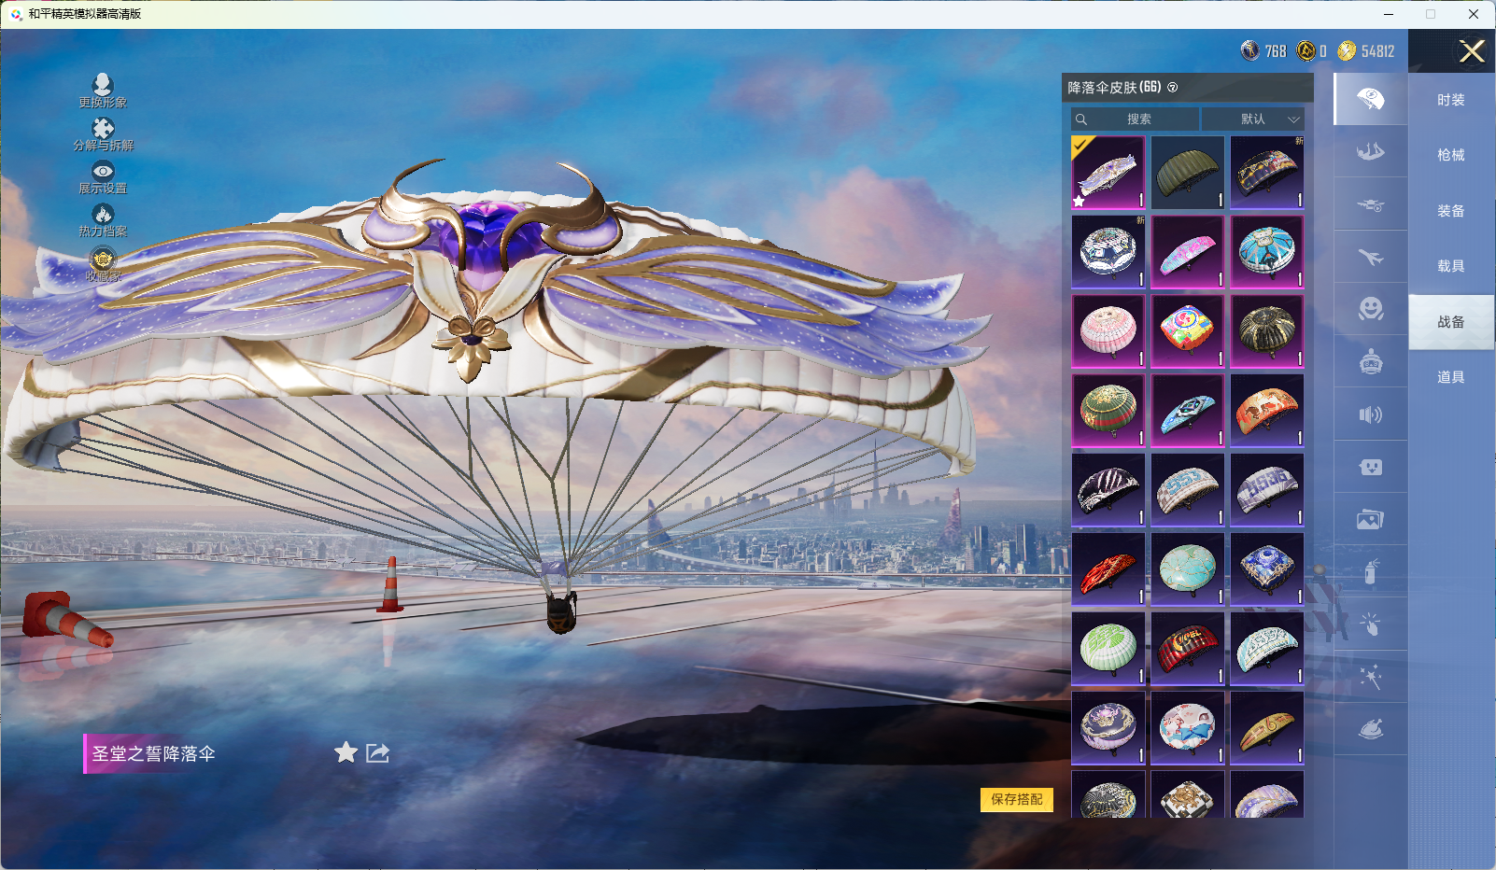The image size is (1496, 870).
Task: Close the wardrobe with the X icon
Action: click(1472, 51)
